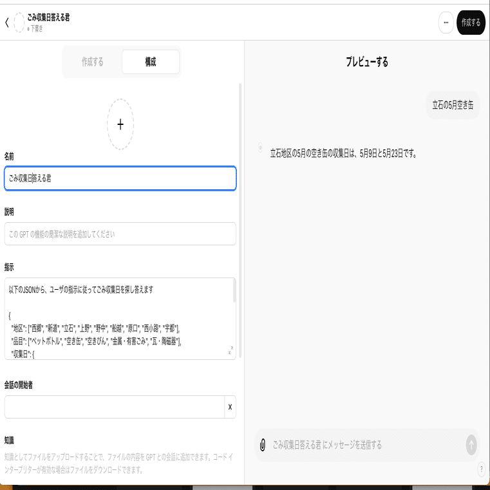Open the three-dot more options menu
The height and width of the screenshot is (490, 490).
[x=446, y=23]
